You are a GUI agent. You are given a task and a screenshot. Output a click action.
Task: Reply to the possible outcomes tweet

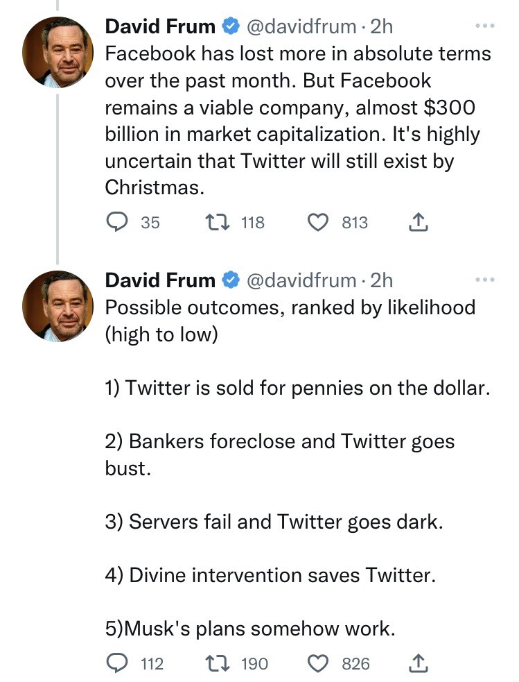click(x=115, y=664)
